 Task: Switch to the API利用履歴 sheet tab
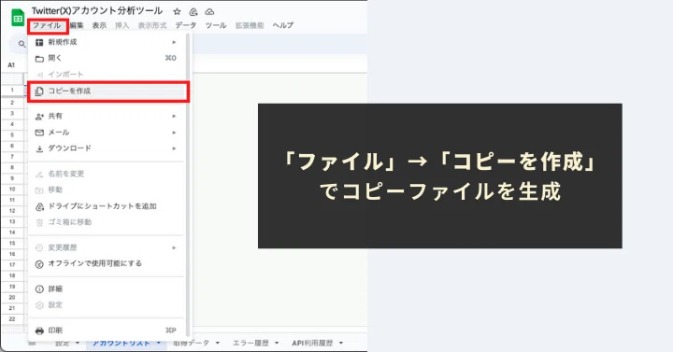click(x=312, y=343)
